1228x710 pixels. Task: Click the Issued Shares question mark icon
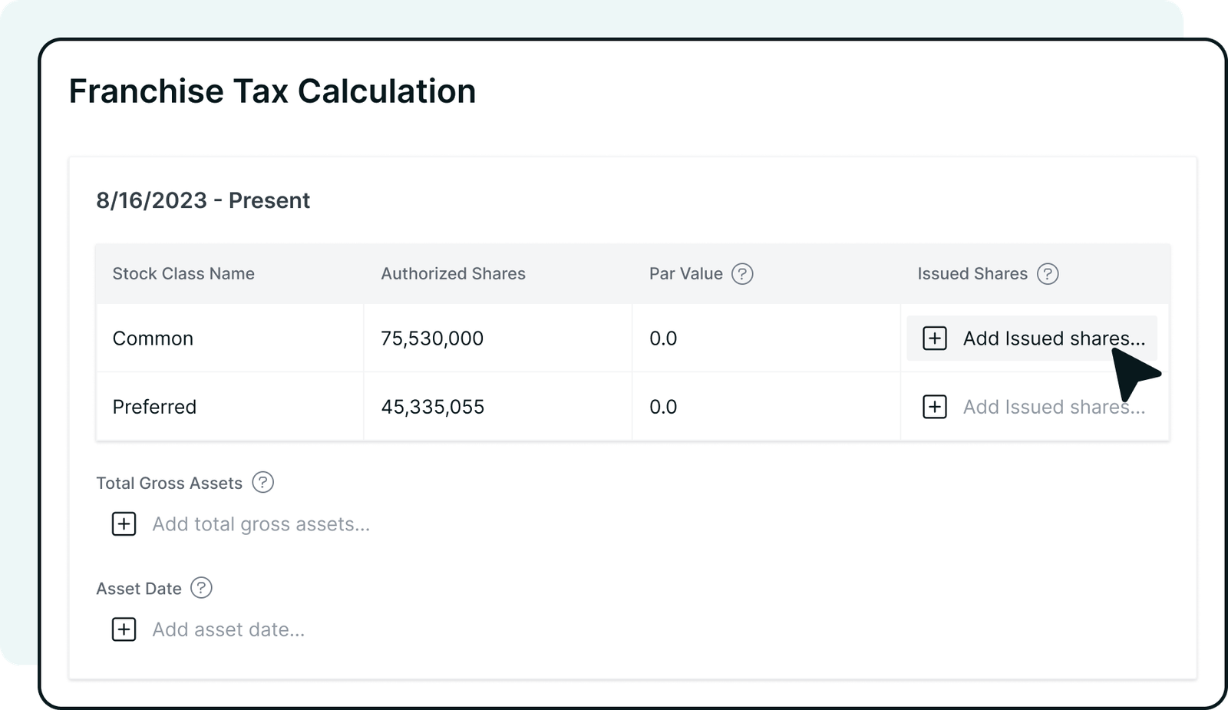pyautogui.click(x=1047, y=274)
